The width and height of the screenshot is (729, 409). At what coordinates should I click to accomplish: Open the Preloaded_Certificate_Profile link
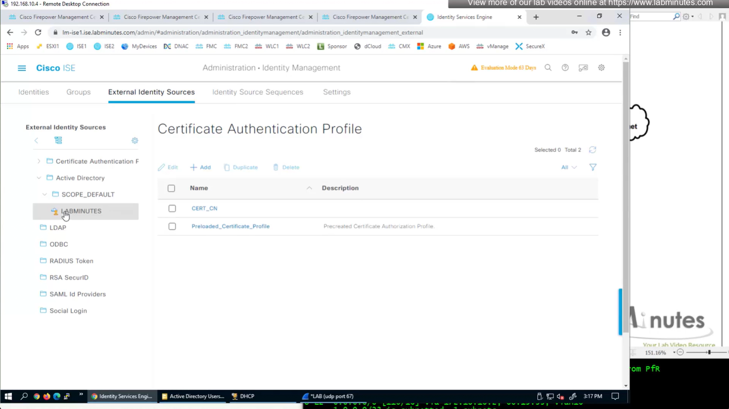click(230, 226)
